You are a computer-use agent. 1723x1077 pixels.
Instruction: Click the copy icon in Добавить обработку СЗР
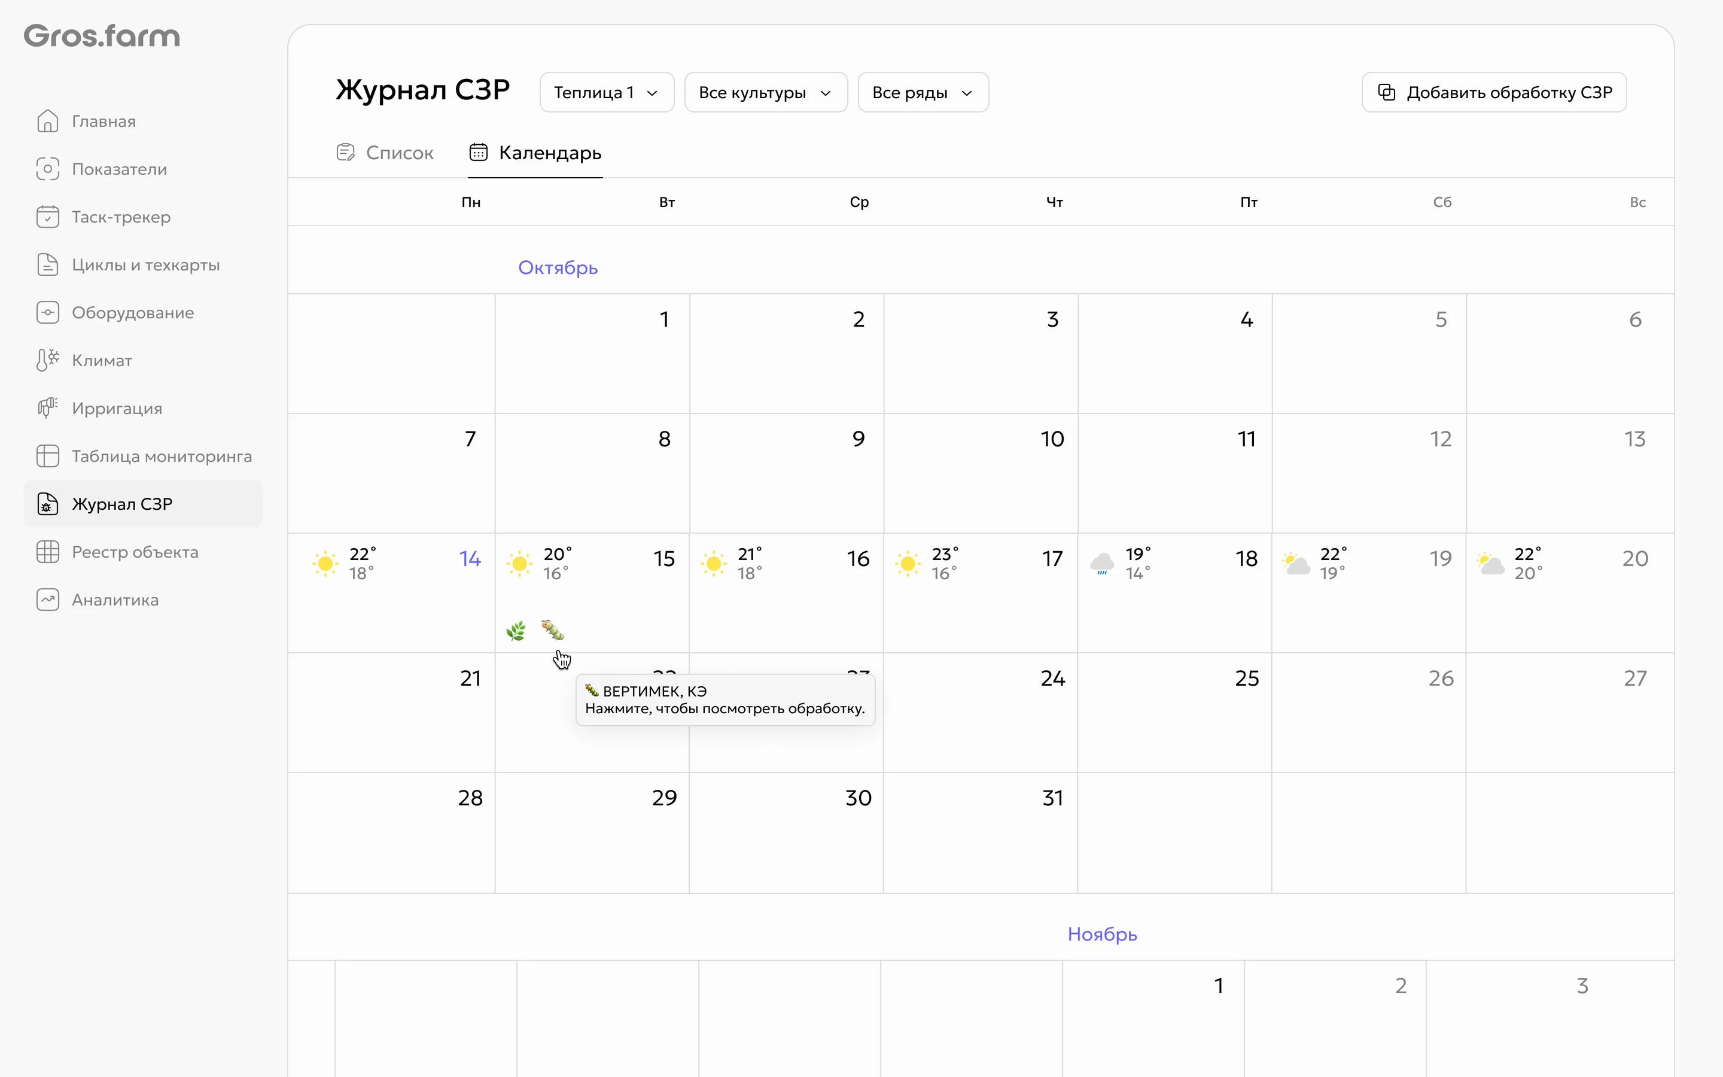1386,92
